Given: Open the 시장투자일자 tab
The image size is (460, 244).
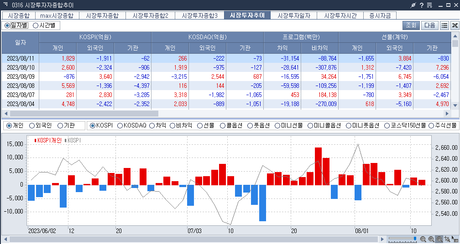Looking at the screenshot, I should pos(294,15).
